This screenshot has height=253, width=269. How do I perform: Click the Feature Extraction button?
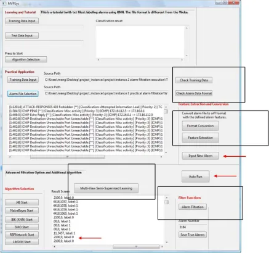pos(201,138)
